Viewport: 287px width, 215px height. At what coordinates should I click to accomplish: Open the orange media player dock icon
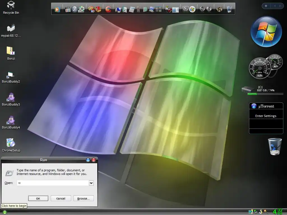tap(57, 9)
